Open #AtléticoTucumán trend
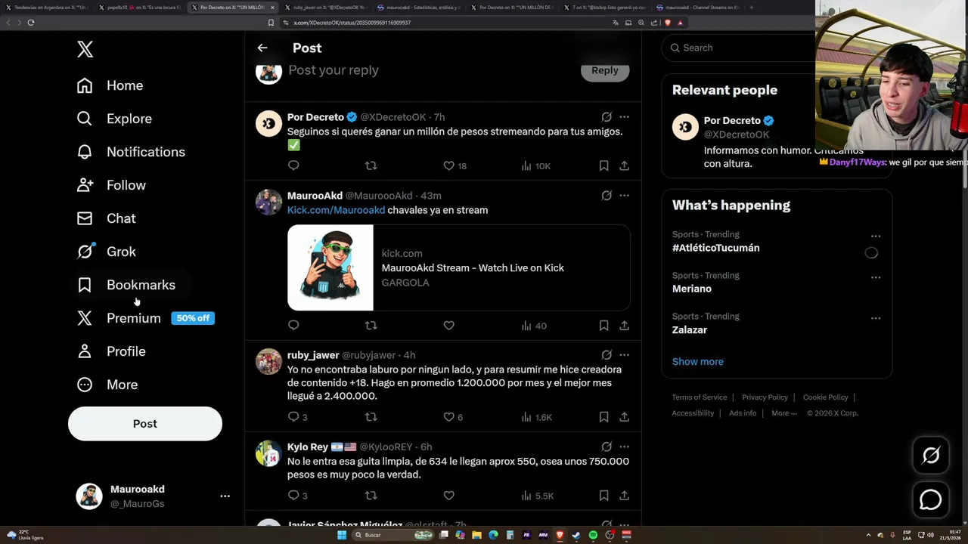 coord(716,248)
